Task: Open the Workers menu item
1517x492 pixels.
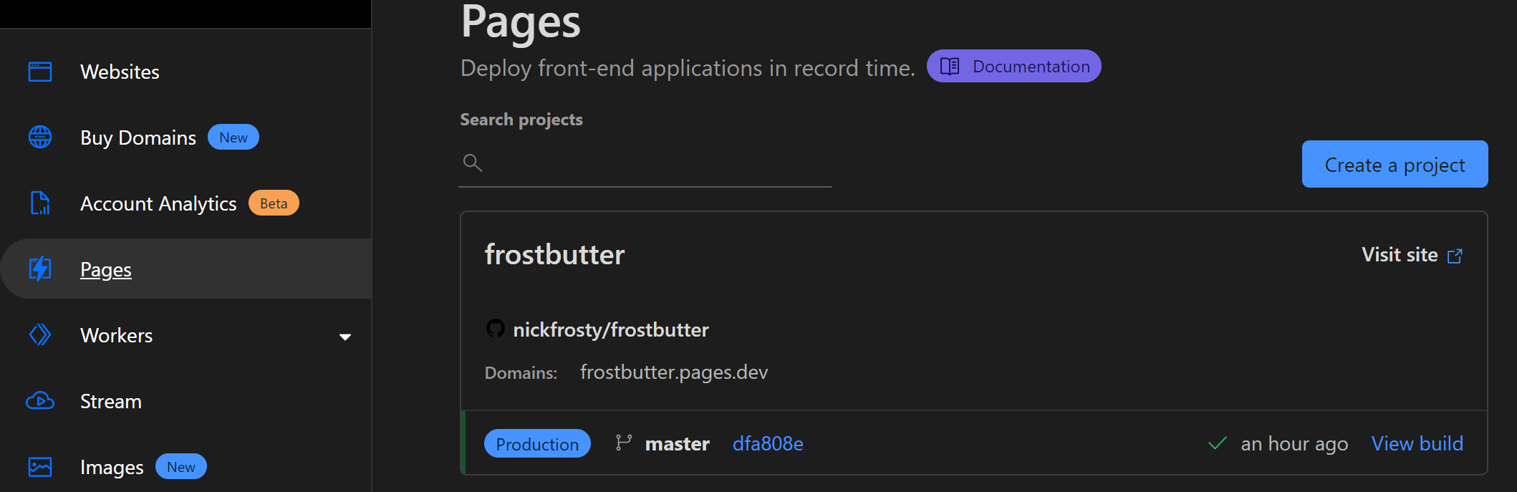Action: [117, 335]
